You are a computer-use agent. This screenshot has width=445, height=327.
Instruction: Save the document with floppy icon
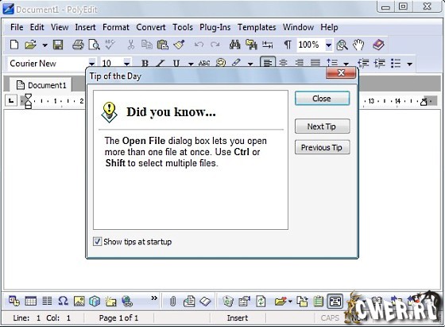tap(58, 45)
